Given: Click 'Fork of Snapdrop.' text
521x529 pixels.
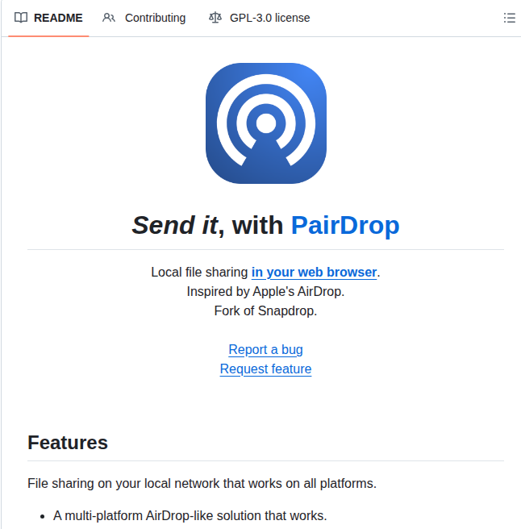Looking at the screenshot, I should 266,310.
